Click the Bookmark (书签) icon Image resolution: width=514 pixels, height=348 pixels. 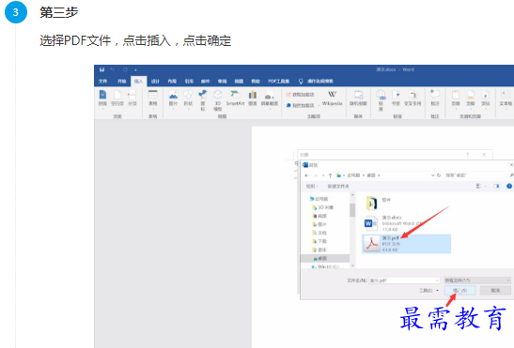[x=396, y=98]
